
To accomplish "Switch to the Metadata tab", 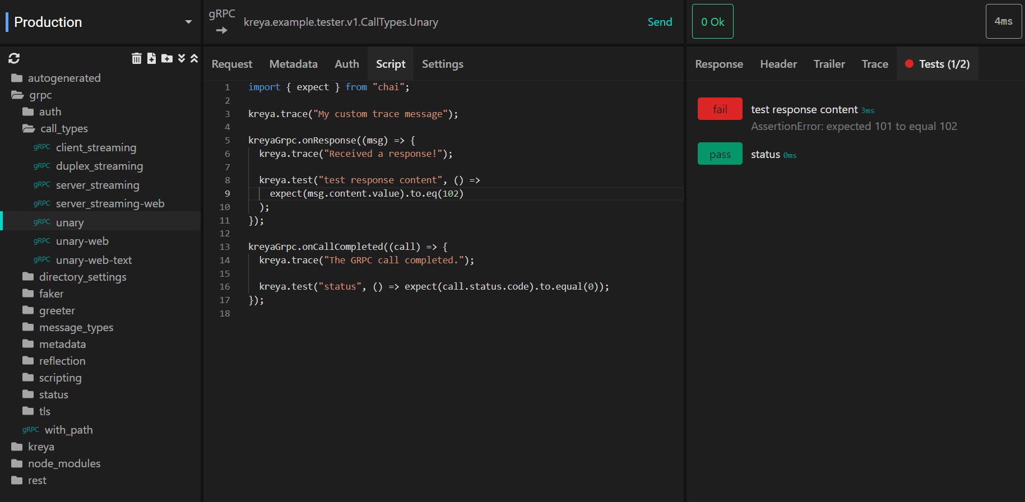I will [293, 64].
